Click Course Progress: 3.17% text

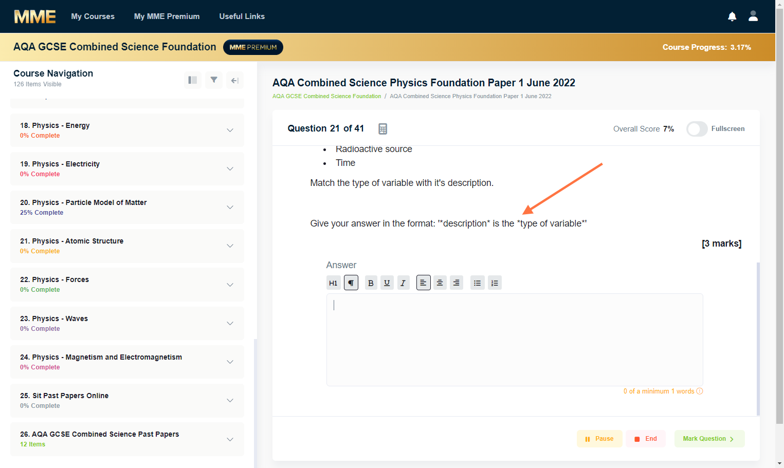tap(706, 47)
